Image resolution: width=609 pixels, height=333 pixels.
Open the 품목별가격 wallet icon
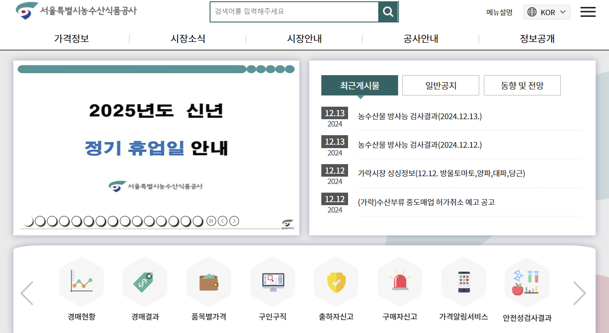(209, 281)
